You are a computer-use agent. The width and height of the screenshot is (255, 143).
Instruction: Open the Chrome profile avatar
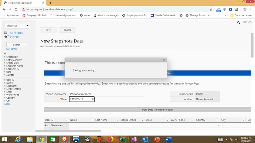[x=245, y=10]
